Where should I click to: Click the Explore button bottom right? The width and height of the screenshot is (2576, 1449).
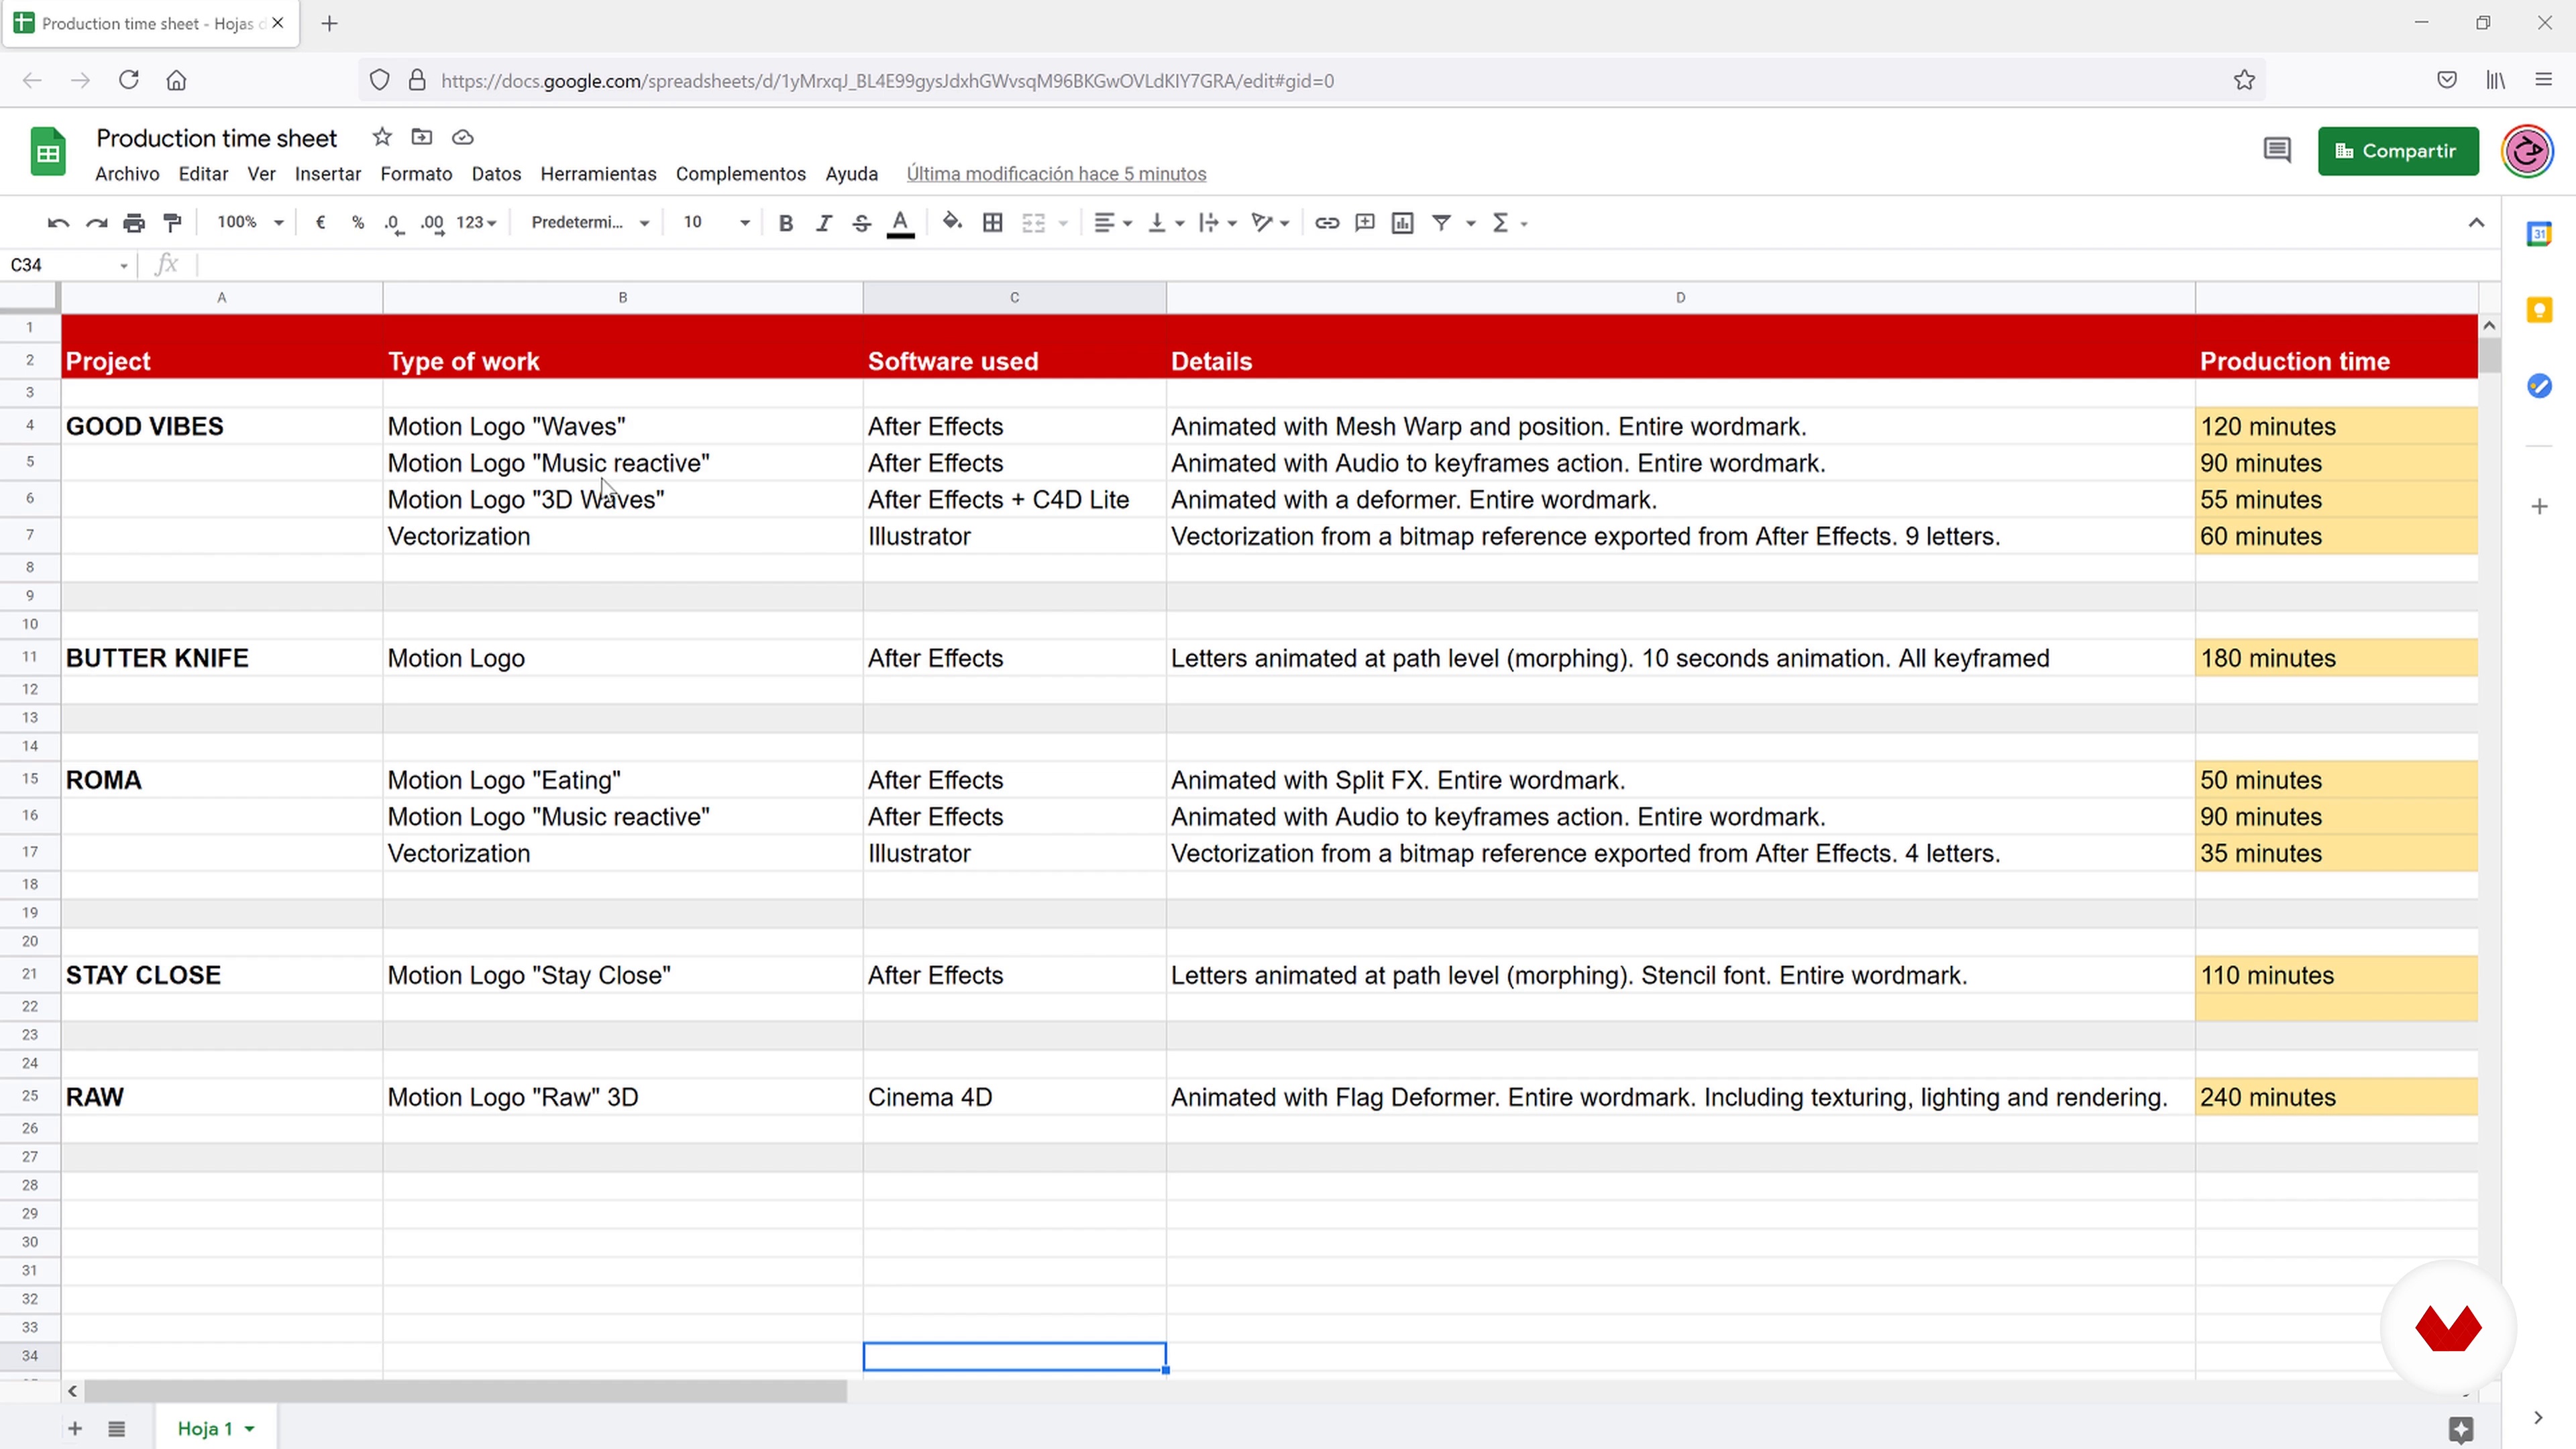[2461, 1429]
